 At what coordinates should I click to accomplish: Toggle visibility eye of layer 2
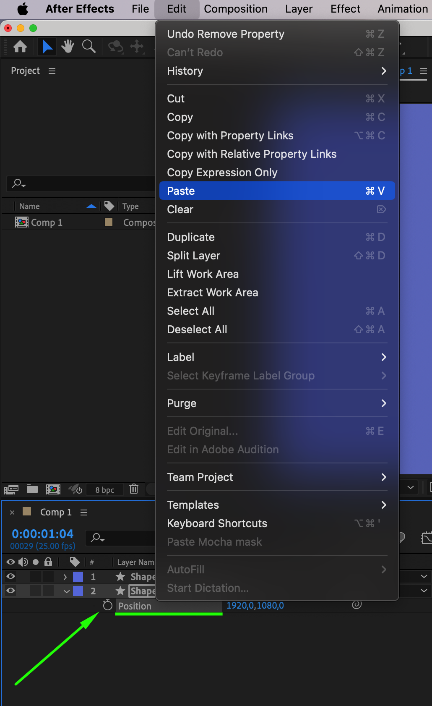(11, 591)
